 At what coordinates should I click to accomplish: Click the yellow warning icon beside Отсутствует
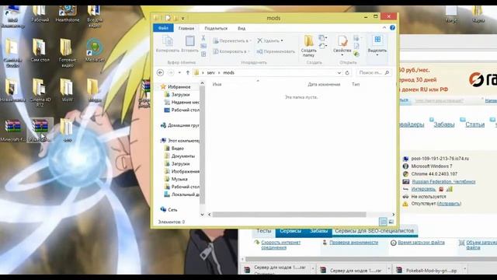click(405, 204)
